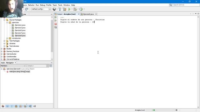Expand the CarreraAutos project node
The height and width of the screenshot is (112, 200).
click(x=2, y=54)
